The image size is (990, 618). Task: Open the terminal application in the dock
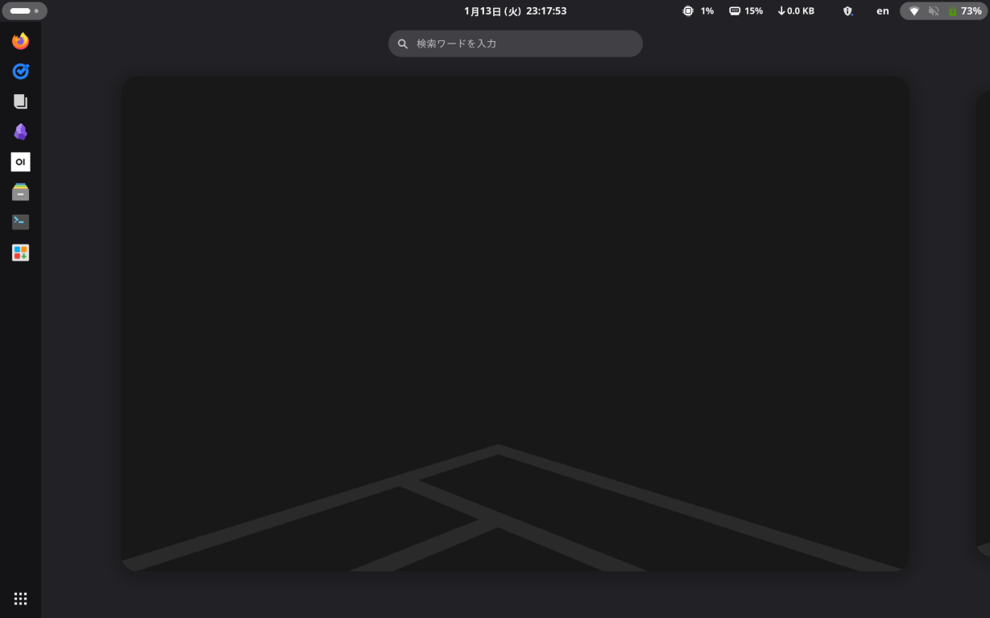(x=20, y=221)
